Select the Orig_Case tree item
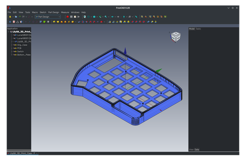This screenshot has width=246, height=163. coord(22,45)
